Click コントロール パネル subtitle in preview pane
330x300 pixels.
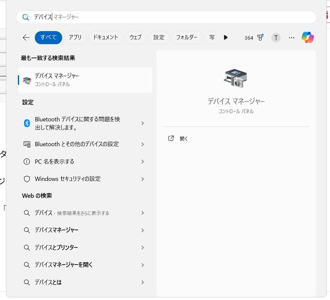236,111
